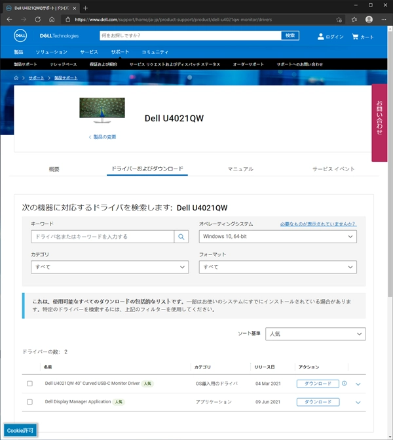Open a new browser tab with plus
This screenshot has width=393, height=440.
click(86, 8)
